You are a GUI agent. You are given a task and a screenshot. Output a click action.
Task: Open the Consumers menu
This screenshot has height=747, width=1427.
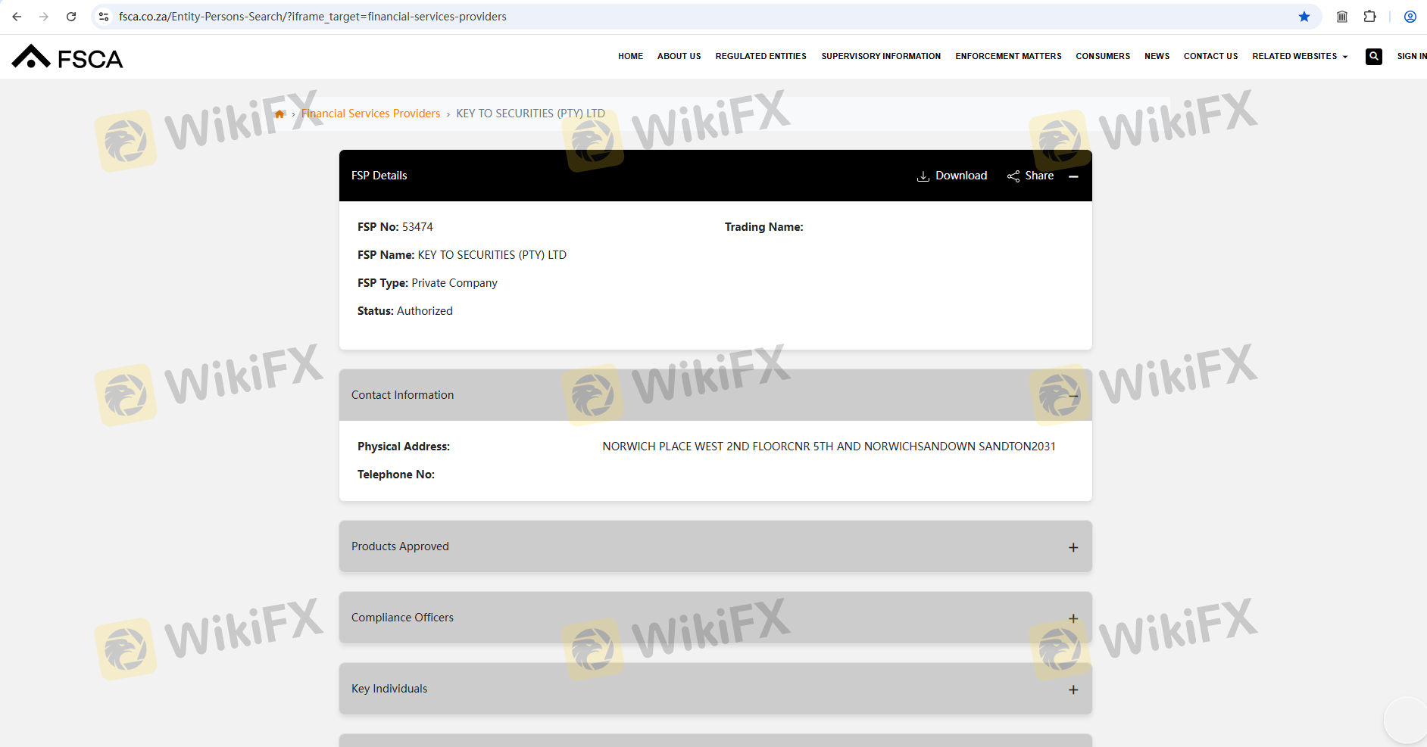click(x=1103, y=56)
